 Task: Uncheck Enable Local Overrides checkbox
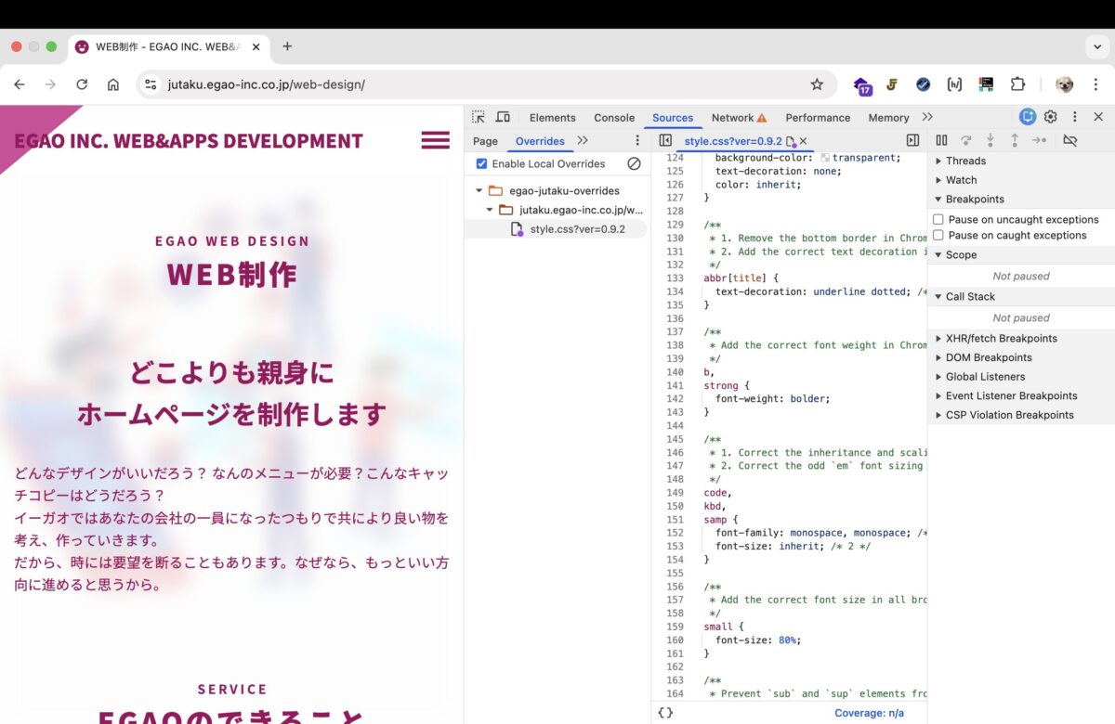(x=481, y=163)
